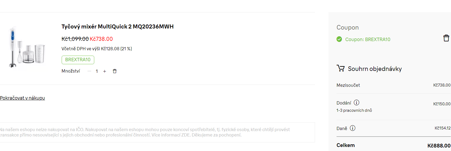Click the cart icon next to Souhrn objednávky
The image size is (451, 151).
coord(341,68)
